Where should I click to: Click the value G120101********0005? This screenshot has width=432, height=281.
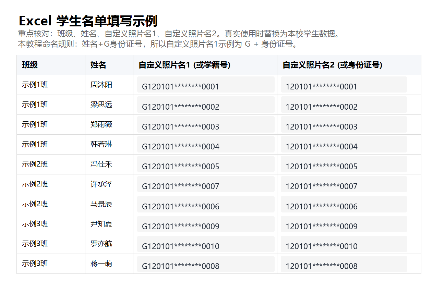point(206,164)
